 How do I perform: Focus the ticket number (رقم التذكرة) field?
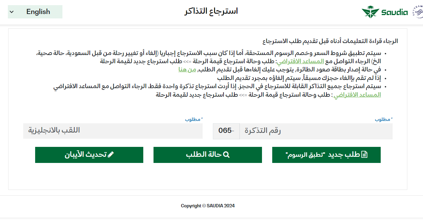pyautogui.click(x=316, y=131)
